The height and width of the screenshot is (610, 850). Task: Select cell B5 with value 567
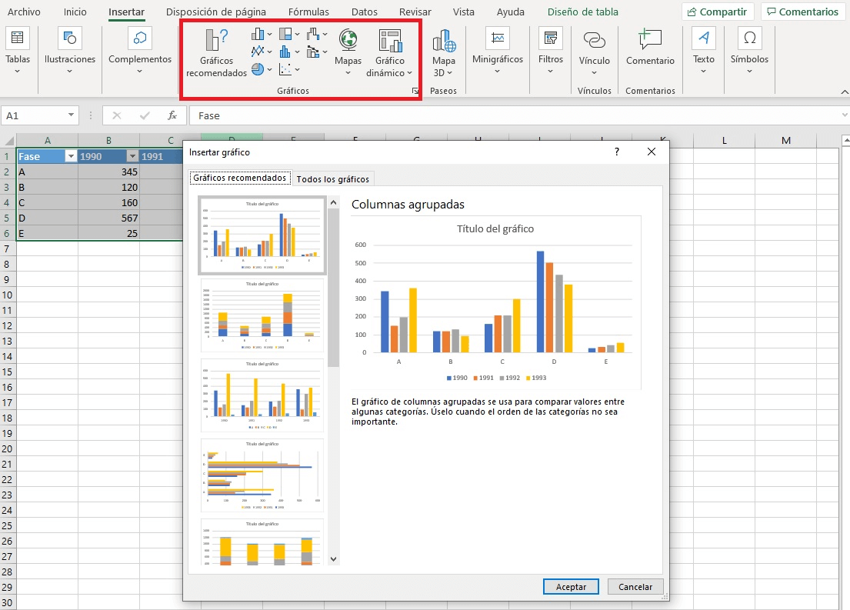[x=108, y=218]
